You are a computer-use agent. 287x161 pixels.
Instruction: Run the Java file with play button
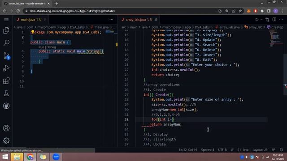[x=257, y=20]
